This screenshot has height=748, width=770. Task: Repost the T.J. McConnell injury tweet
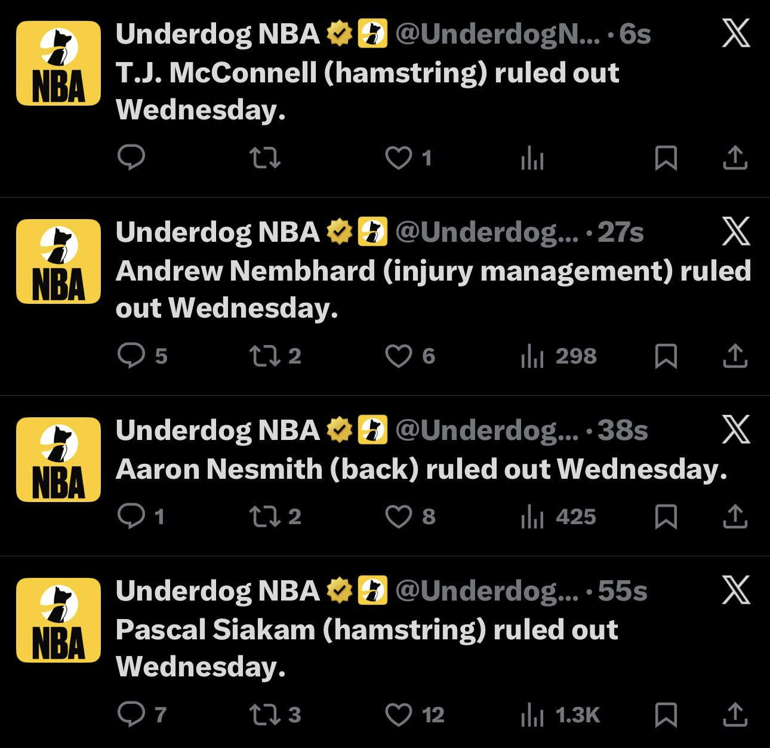pyautogui.click(x=264, y=158)
